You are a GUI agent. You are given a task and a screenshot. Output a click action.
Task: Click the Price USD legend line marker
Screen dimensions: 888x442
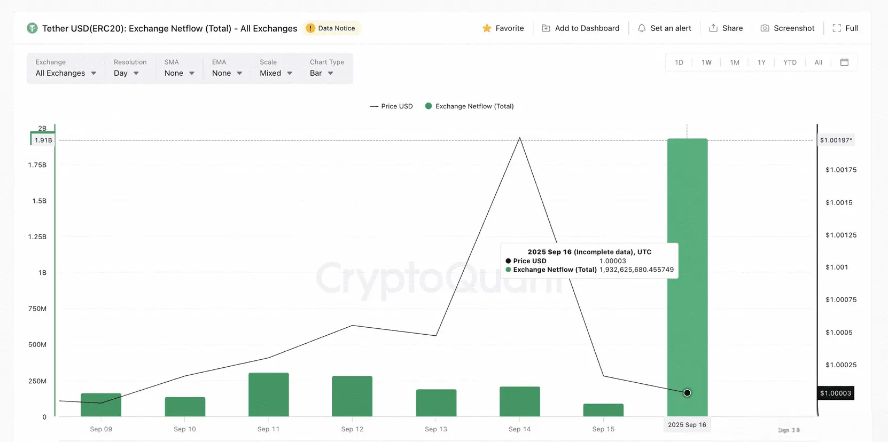tap(374, 106)
